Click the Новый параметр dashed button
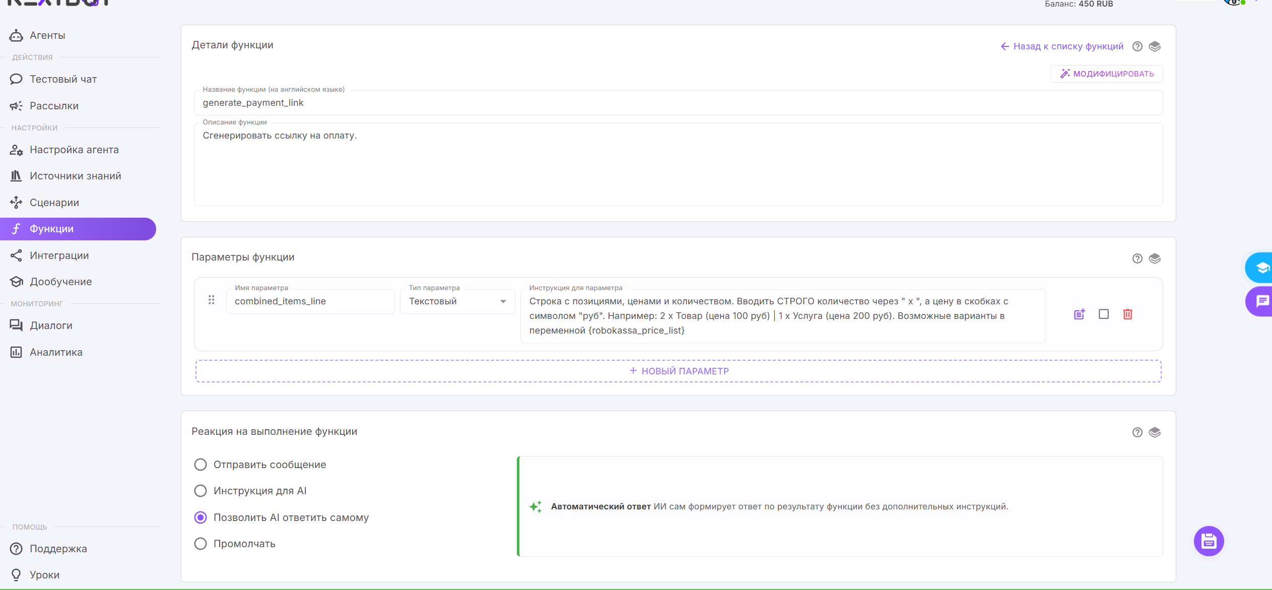The width and height of the screenshot is (1272, 590). 678,371
